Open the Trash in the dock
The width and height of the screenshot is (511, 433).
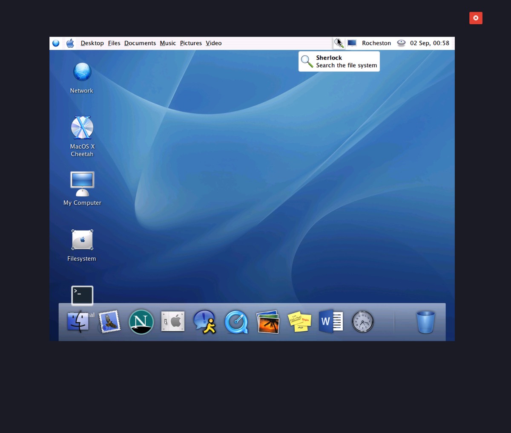425,322
